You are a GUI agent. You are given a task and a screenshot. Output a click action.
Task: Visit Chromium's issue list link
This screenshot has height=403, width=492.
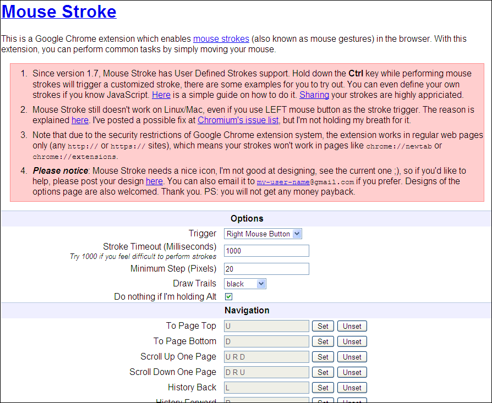tap(238, 120)
